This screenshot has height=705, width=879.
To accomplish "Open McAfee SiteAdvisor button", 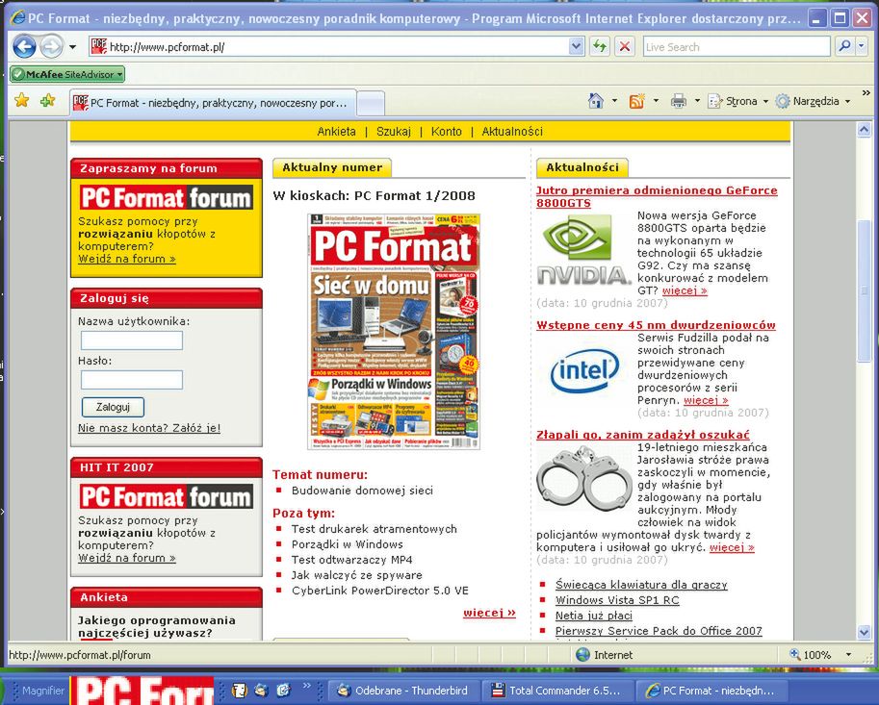I will pos(67,74).
